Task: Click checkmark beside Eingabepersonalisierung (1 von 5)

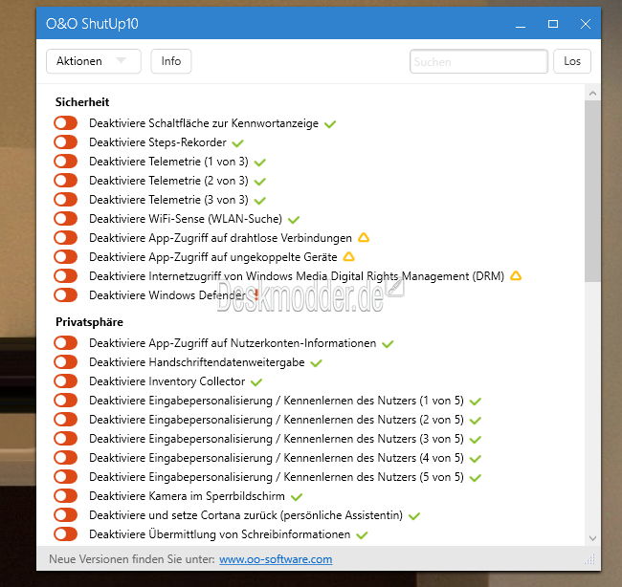Action: [476, 402]
